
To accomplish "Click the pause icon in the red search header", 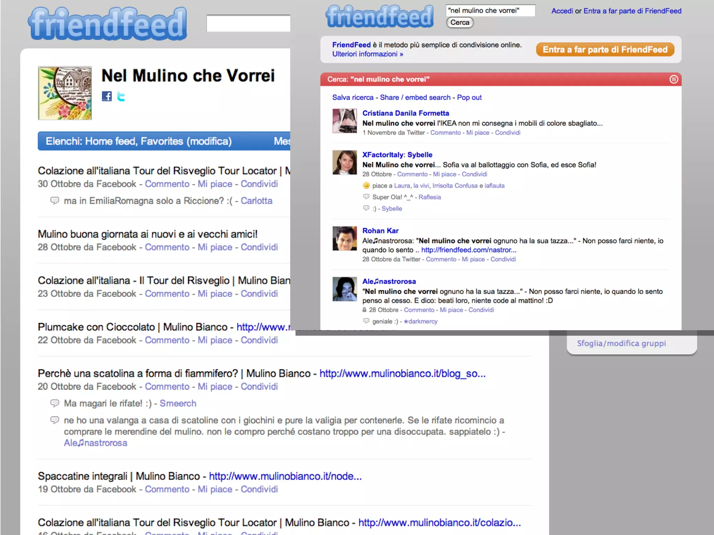I will click(674, 79).
